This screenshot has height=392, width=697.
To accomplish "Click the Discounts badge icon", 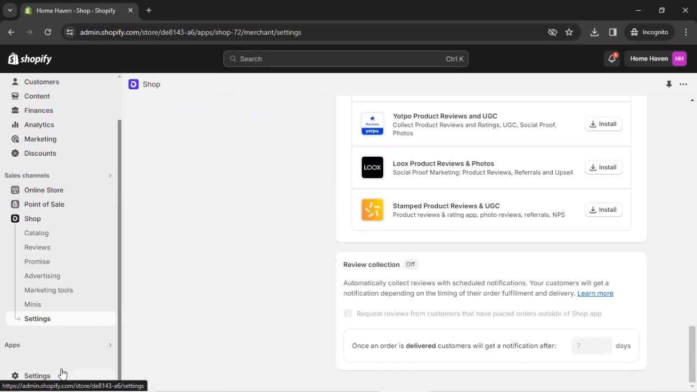I will coord(15,153).
